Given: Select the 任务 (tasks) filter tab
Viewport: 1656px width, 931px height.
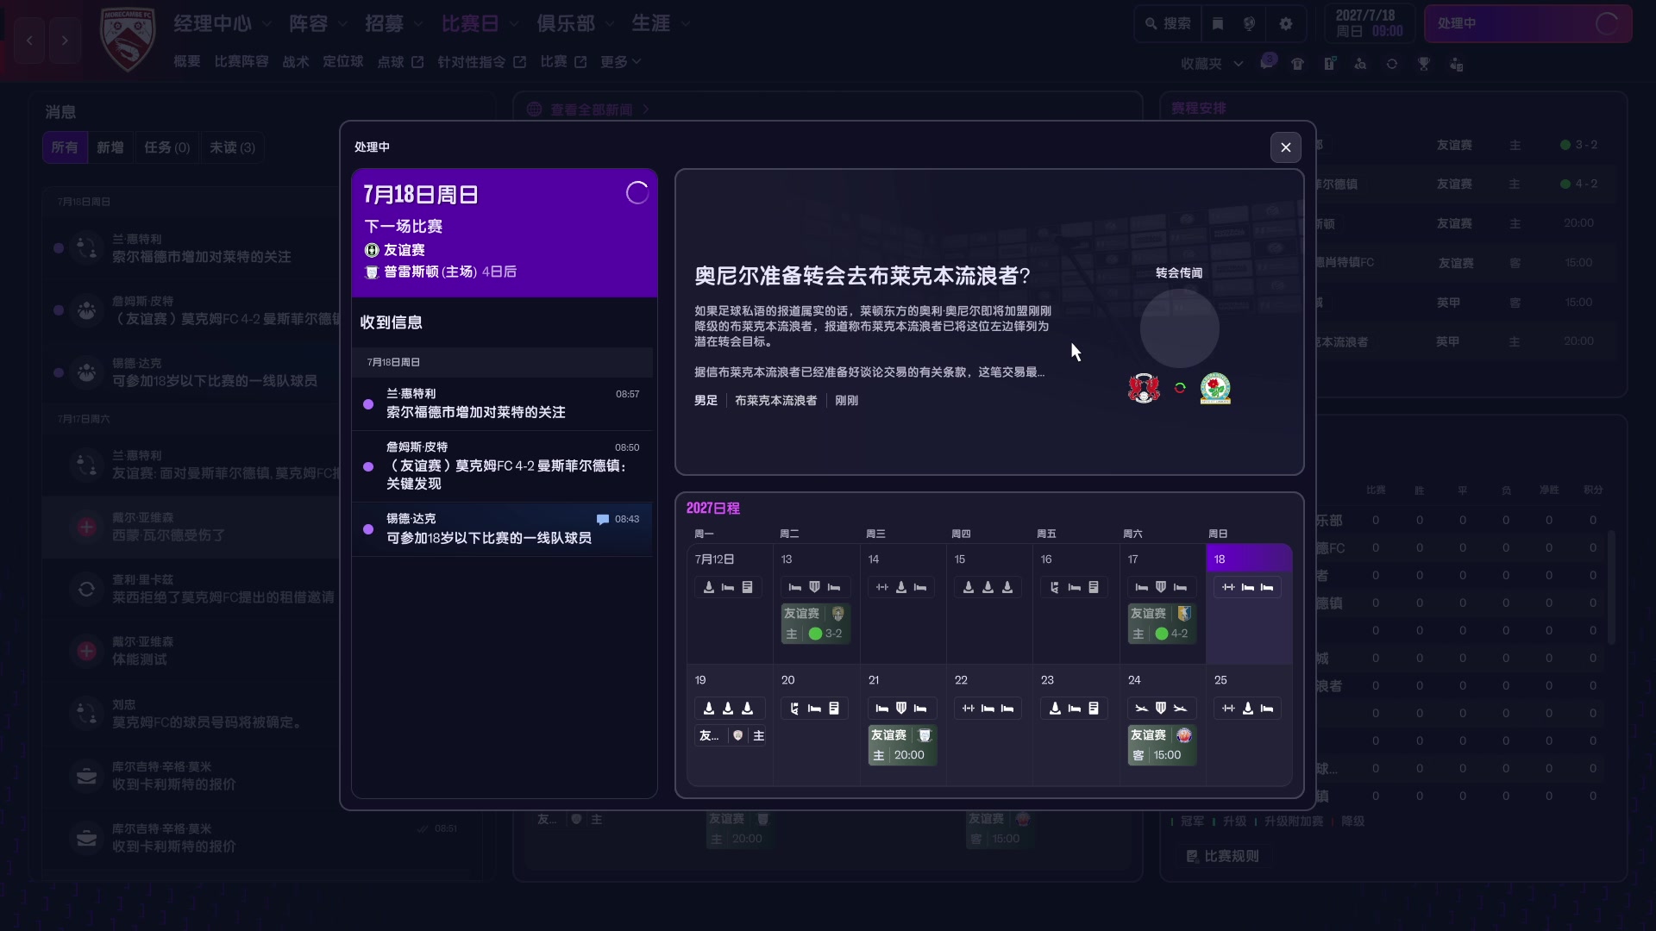Looking at the screenshot, I should [166, 147].
